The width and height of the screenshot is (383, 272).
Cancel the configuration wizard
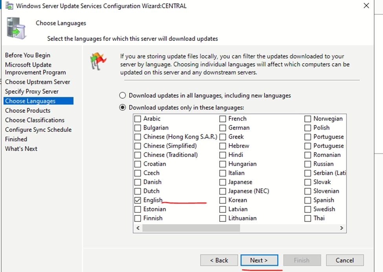coord(345,260)
